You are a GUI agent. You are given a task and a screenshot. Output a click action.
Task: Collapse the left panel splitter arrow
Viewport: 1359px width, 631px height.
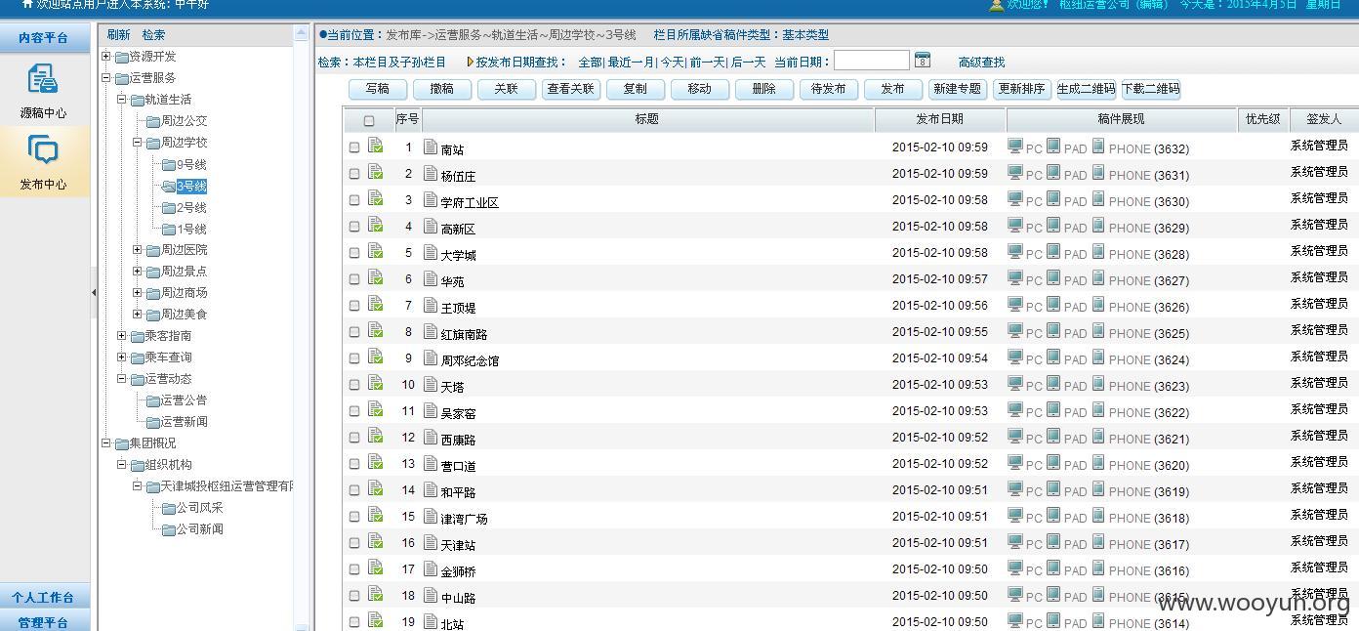94,292
